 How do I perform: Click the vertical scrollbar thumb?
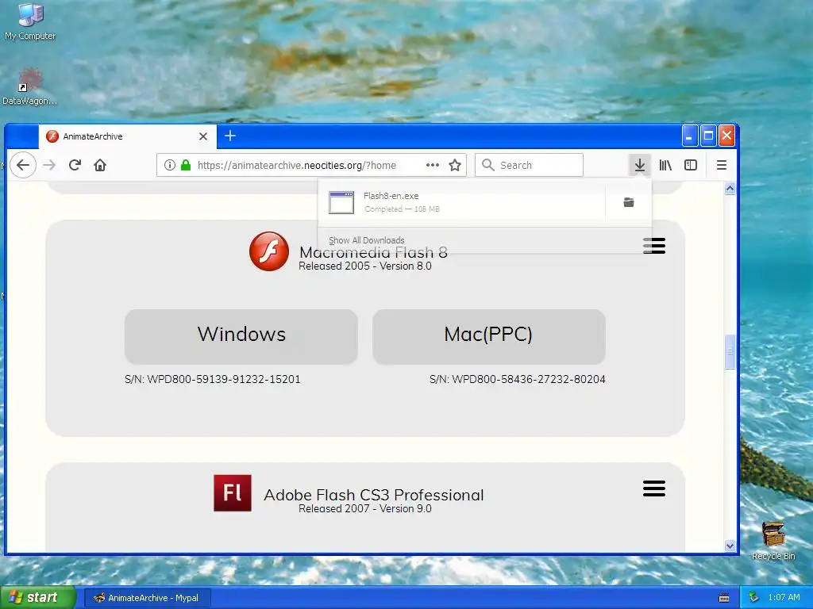[730, 352]
